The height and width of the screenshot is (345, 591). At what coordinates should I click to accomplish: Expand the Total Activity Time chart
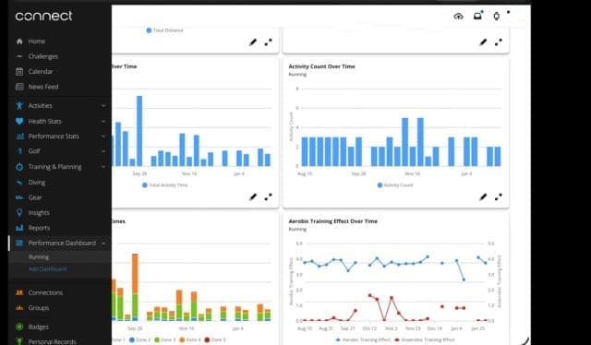point(268,197)
